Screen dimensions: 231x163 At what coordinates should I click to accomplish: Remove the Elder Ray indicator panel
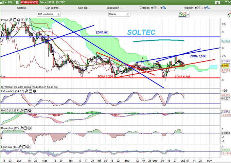tap(28, 147)
